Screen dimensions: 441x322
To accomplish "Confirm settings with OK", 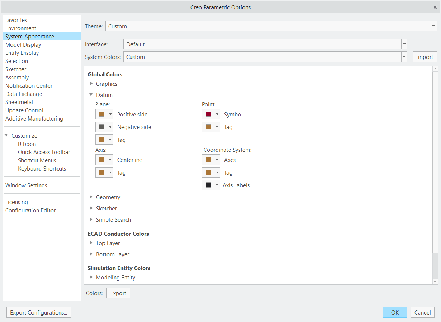I will point(395,312).
